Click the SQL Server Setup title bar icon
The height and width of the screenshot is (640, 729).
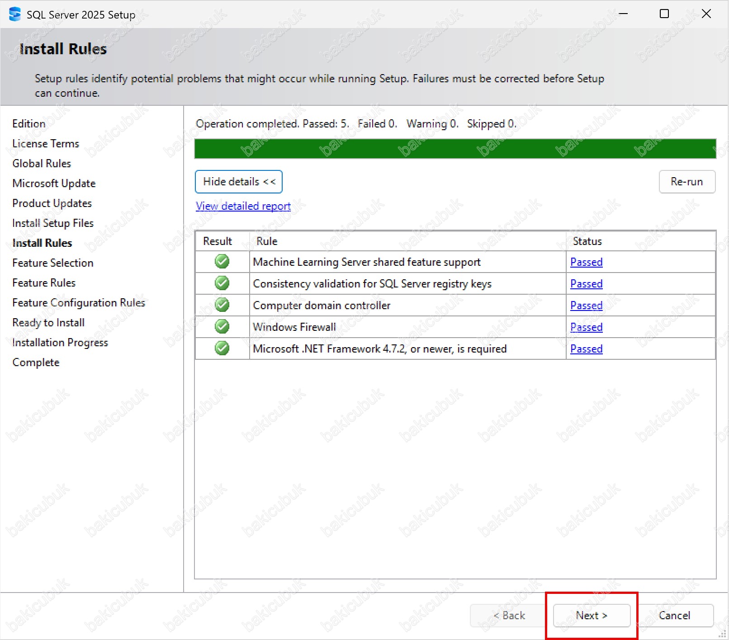(x=15, y=14)
